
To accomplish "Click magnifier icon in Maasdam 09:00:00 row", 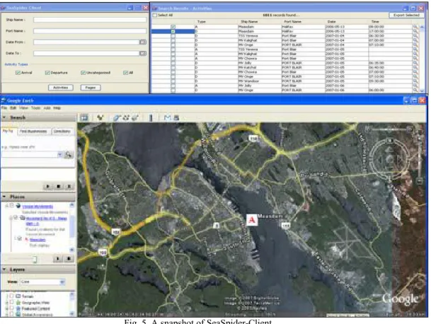I will point(415,27).
